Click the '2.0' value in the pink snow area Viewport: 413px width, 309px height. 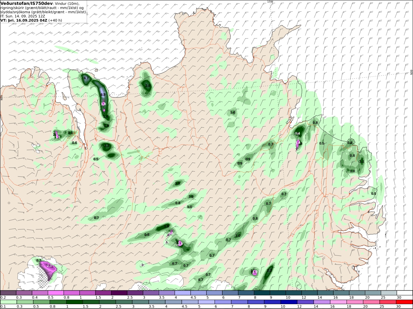pyautogui.click(x=49, y=265)
